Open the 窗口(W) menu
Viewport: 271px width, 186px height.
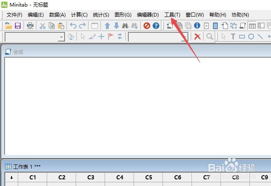click(x=194, y=15)
